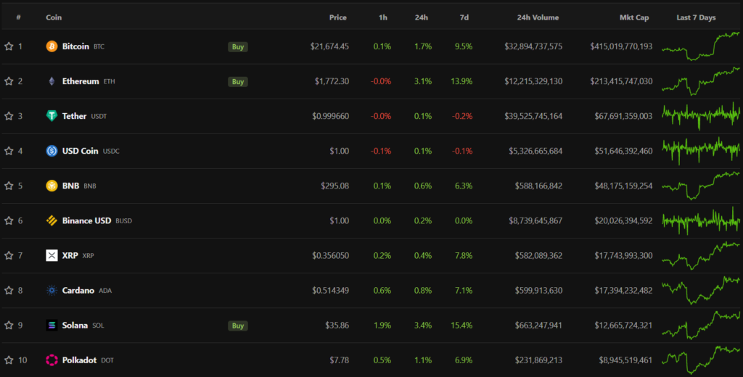This screenshot has height=377, width=743.
Task: Sort the table by rank number
Action: coord(18,17)
